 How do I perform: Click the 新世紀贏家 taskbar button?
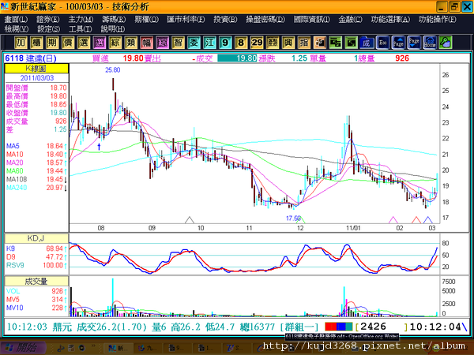[x=118, y=349]
